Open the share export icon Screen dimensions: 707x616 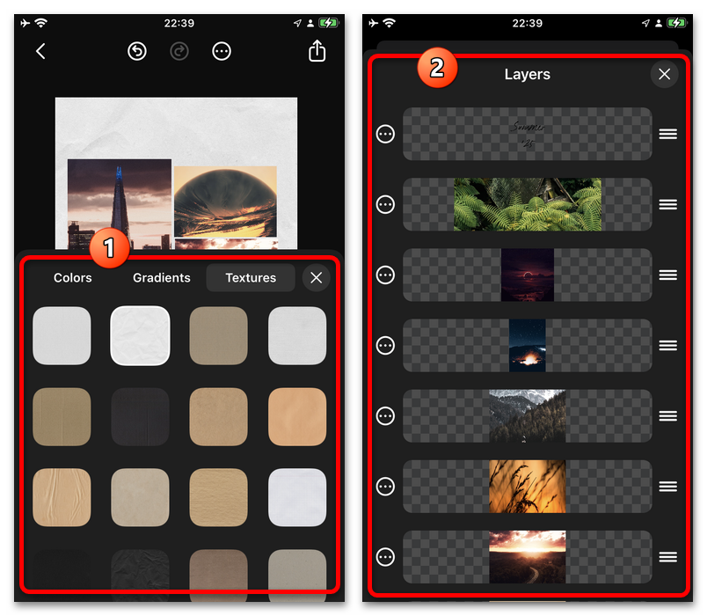click(317, 52)
